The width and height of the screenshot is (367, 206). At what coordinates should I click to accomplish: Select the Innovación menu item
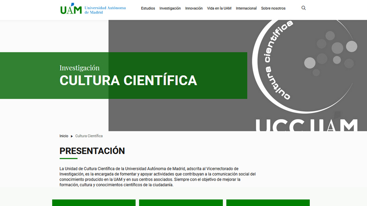[x=194, y=8]
